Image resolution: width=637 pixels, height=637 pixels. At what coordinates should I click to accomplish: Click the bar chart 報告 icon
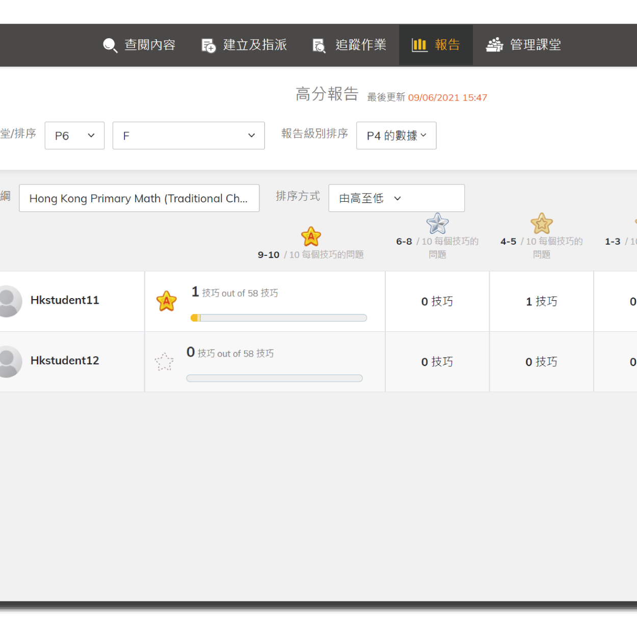pyautogui.click(x=419, y=45)
